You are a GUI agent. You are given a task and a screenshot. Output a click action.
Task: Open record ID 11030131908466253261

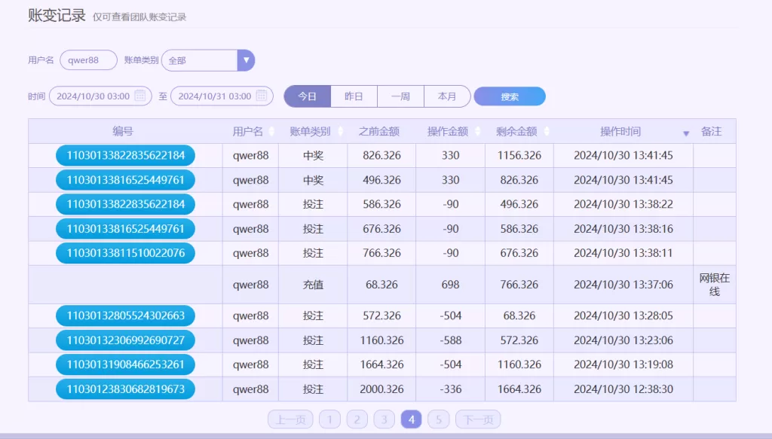click(126, 364)
